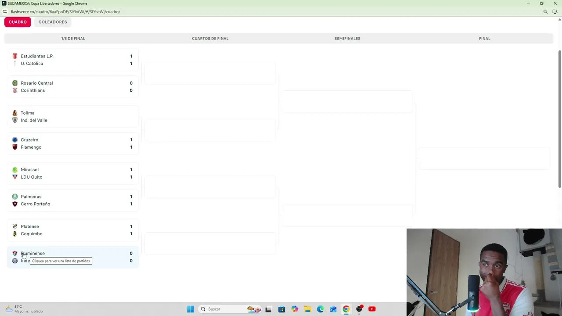Open File Explorer from the taskbar
Image resolution: width=562 pixels, height=316 pixels.
[307, 309]
